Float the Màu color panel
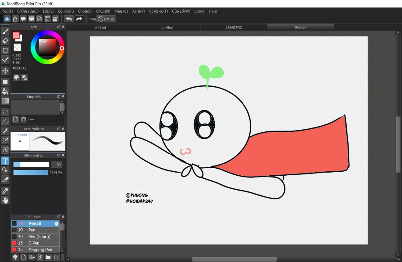 (58, 27)
